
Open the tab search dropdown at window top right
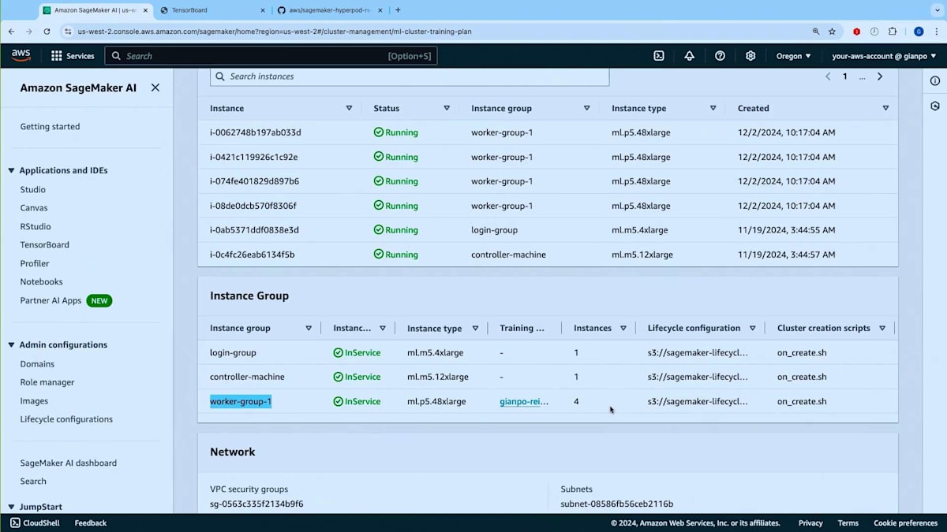tap(937, 10)
